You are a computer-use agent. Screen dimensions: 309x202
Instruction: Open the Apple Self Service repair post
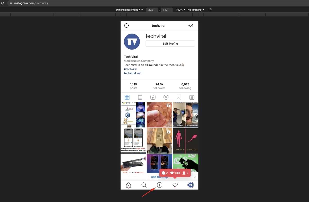tap(133, 164)
